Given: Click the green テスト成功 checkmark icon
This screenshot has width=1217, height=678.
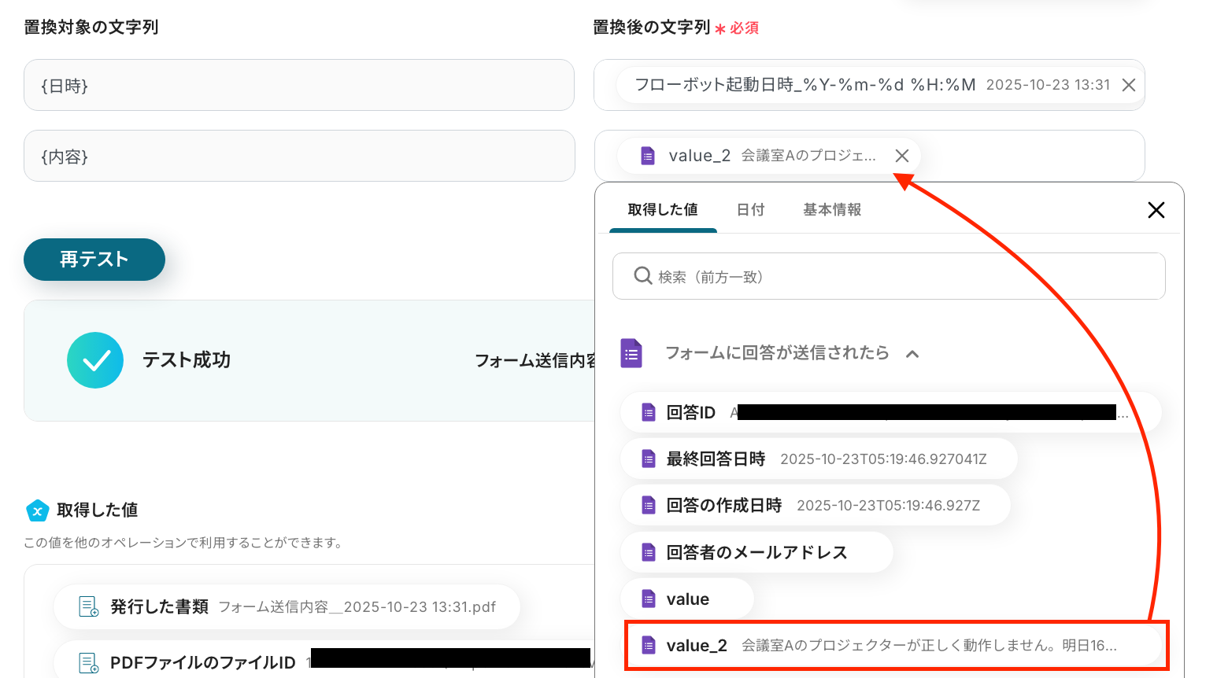Looking at the screenshot, I should click(95, 360).
